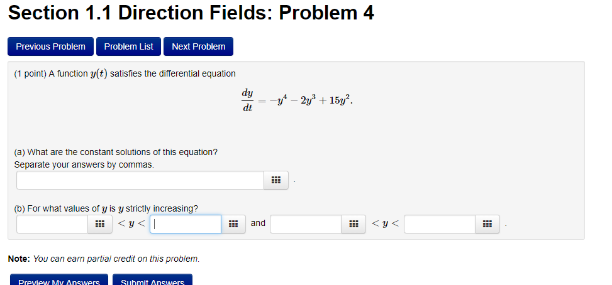Screen dimensions: 612x285
Task: Focus the active first interval upper bound field
Action: pyautogui.click(x=186, y=224)
